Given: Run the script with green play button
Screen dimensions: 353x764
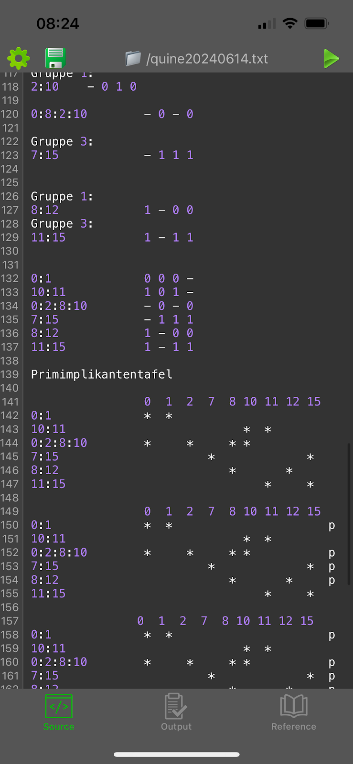Looking at the screenshot, I should (331, 58).
